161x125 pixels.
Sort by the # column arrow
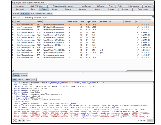pyautogui.click(x=15, y=22)
